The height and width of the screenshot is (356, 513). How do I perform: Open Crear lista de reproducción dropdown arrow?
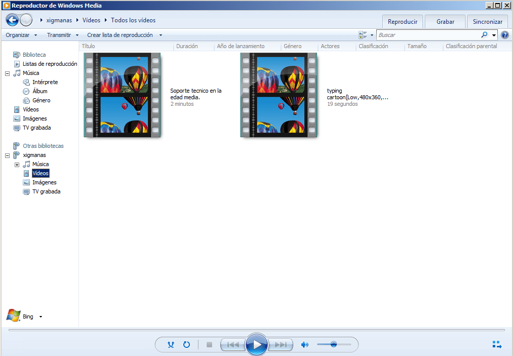pos(161,35)
